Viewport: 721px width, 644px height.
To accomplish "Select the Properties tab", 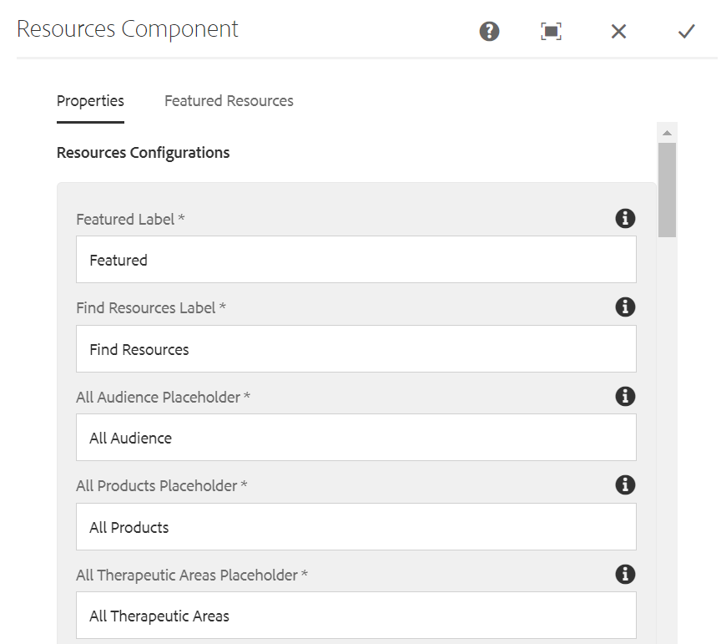I will (x=91, y=101).
